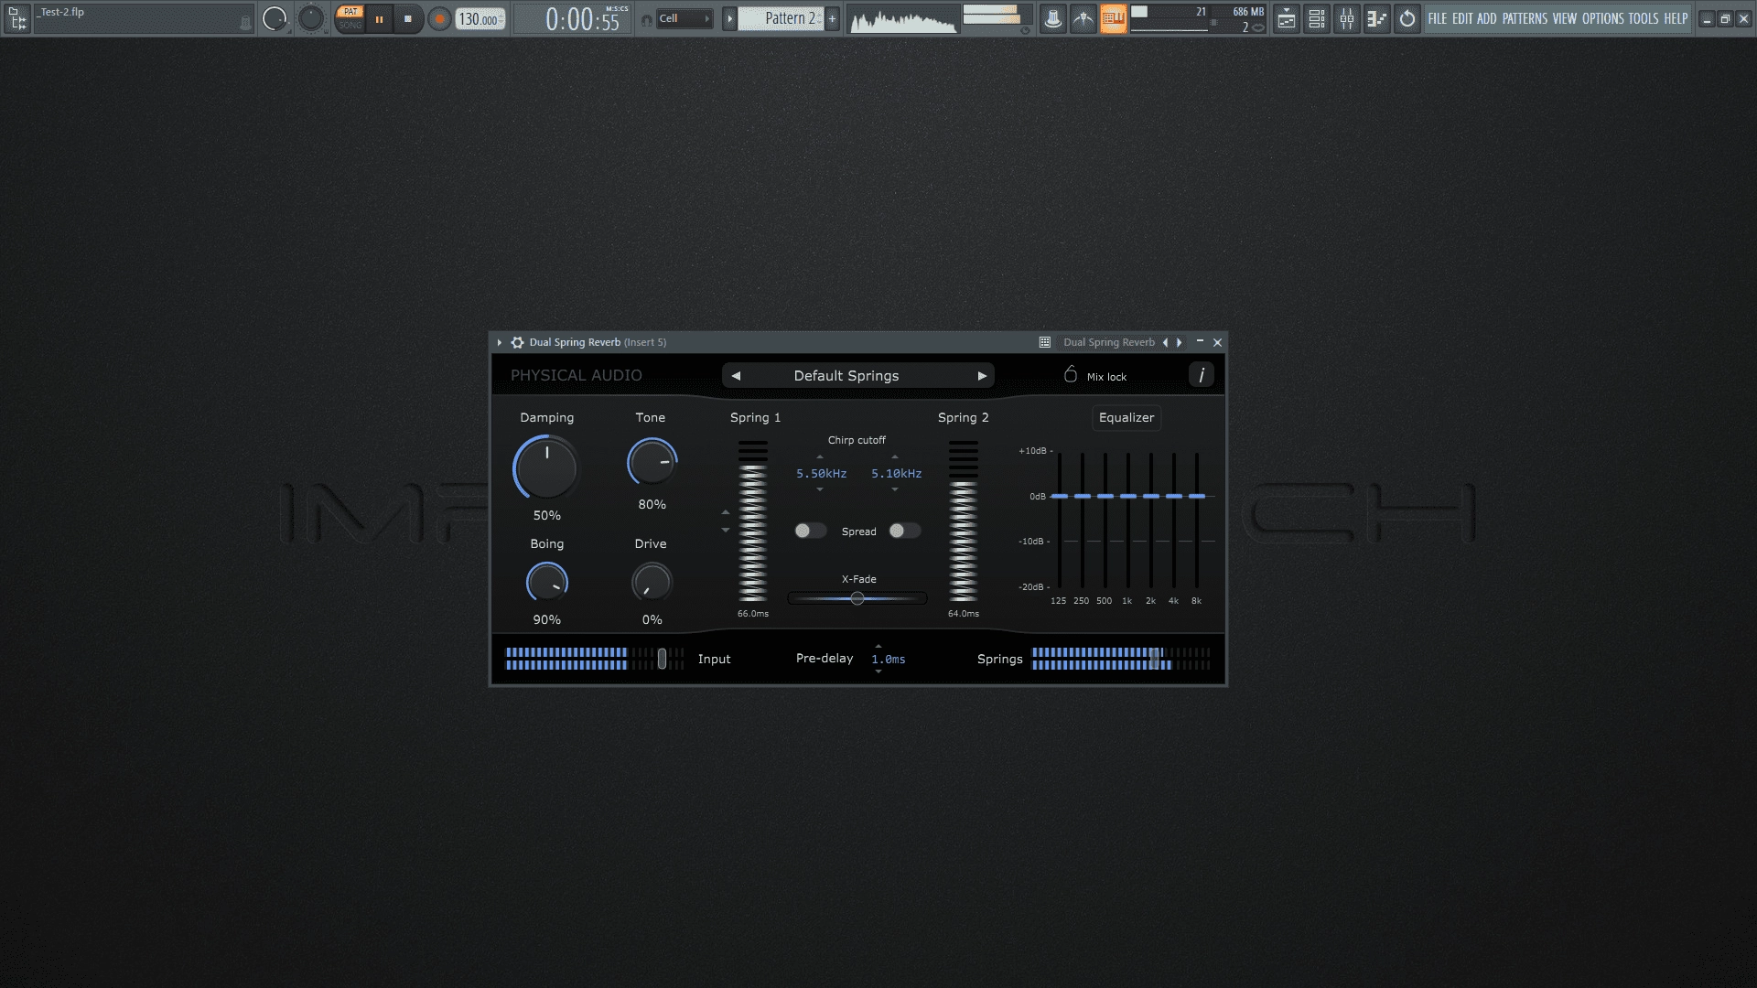The width and height of the screenshot is (1757, 988).
Task: Click the Damping knob
Action: pyautogui.click(x=546, y=467)
